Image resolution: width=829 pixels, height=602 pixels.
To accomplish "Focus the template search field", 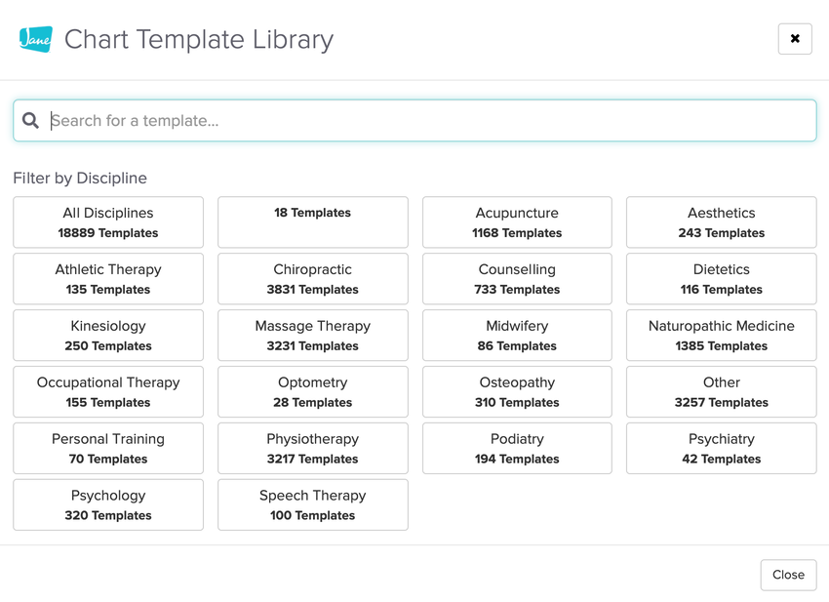I will 429,121.
